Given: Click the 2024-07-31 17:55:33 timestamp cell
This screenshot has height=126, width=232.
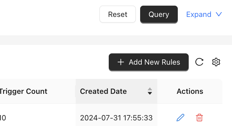Looking at the screenshot, I should click(x=116, y=118).
